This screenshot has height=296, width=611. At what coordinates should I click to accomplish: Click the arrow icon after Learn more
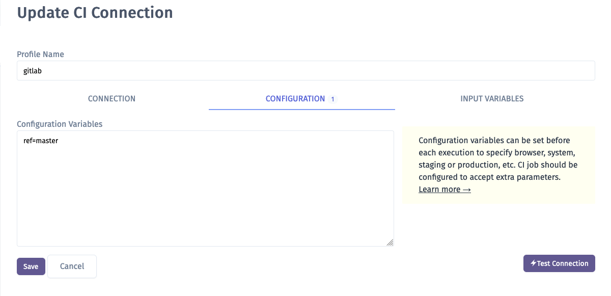click(x=466, y=189)
